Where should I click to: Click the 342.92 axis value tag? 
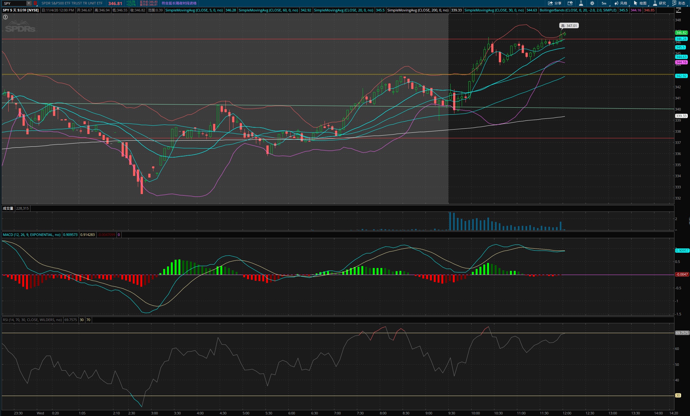pyautogui.click(x=681, y=76)
